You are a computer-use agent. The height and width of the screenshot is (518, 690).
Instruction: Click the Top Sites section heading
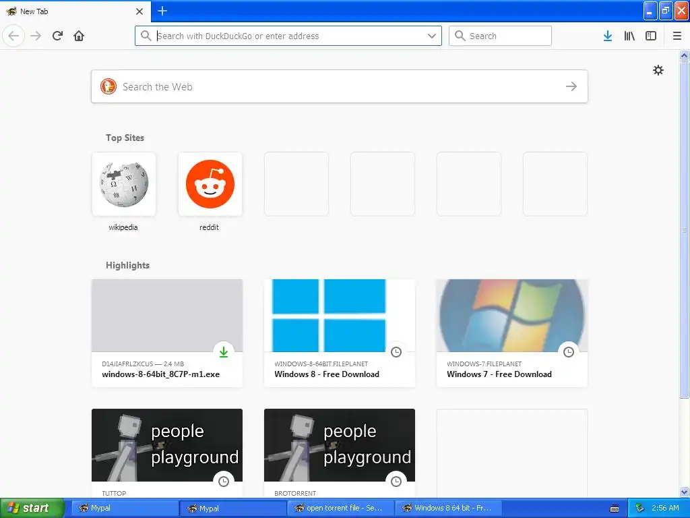(x=125, y=138)
